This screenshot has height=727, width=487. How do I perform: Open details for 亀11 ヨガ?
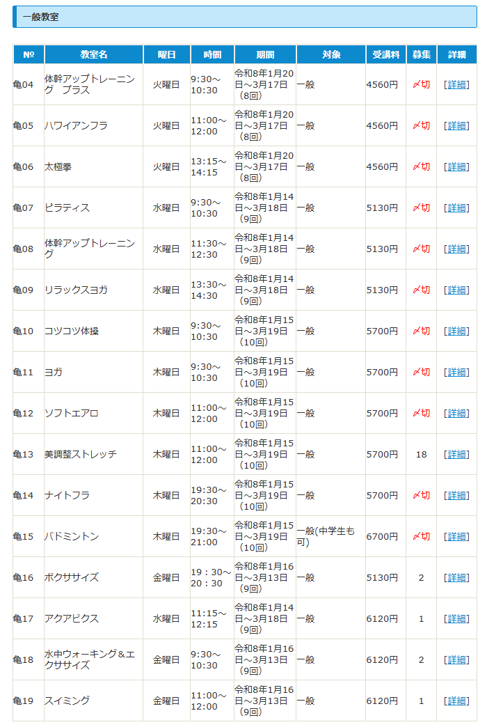[456, 373]
